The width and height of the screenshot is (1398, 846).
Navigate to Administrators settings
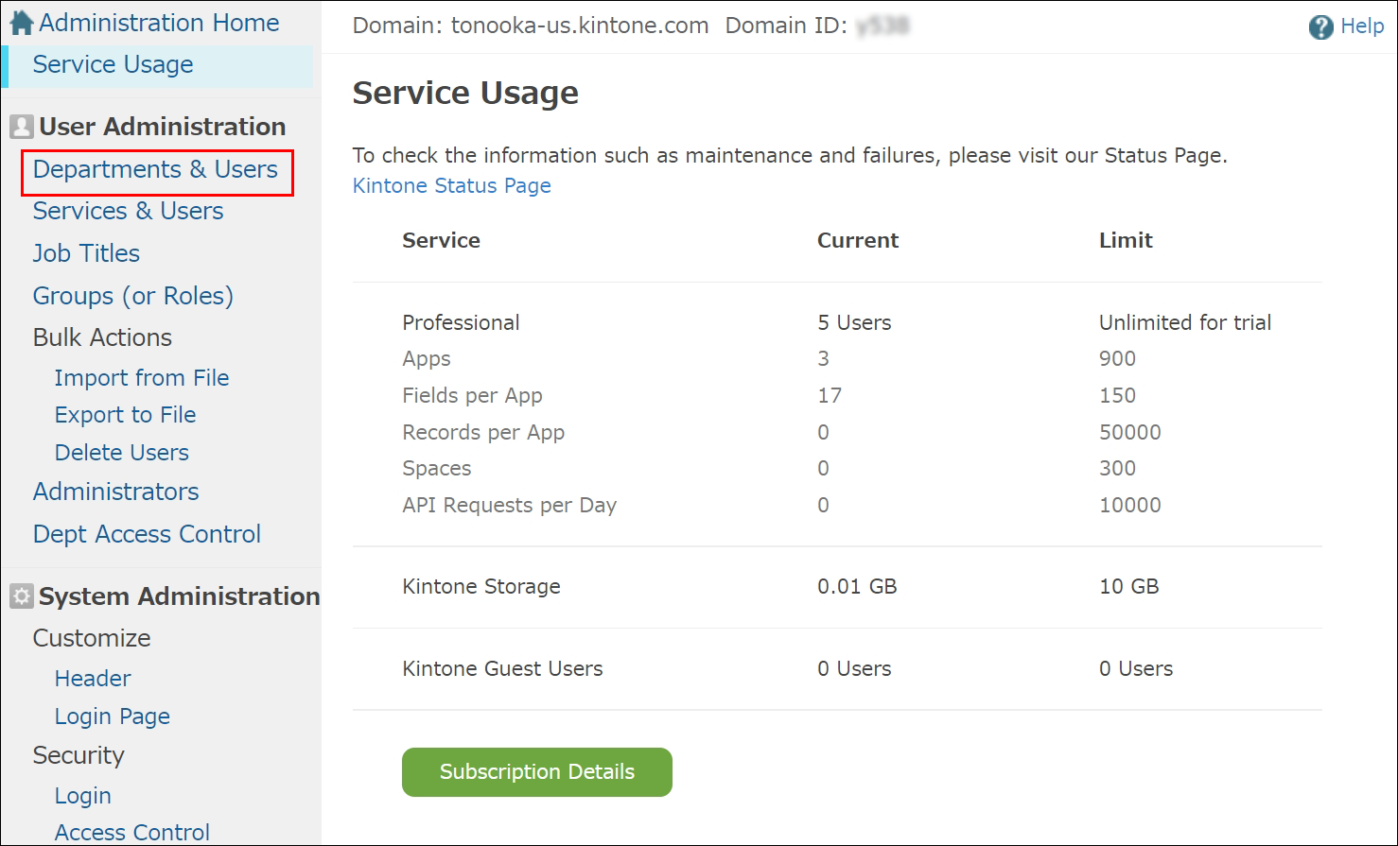pyautogui.click(x=115, y=492)
